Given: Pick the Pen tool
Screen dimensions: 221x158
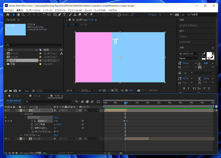Looking at the screenshot, I should point(60,15).
